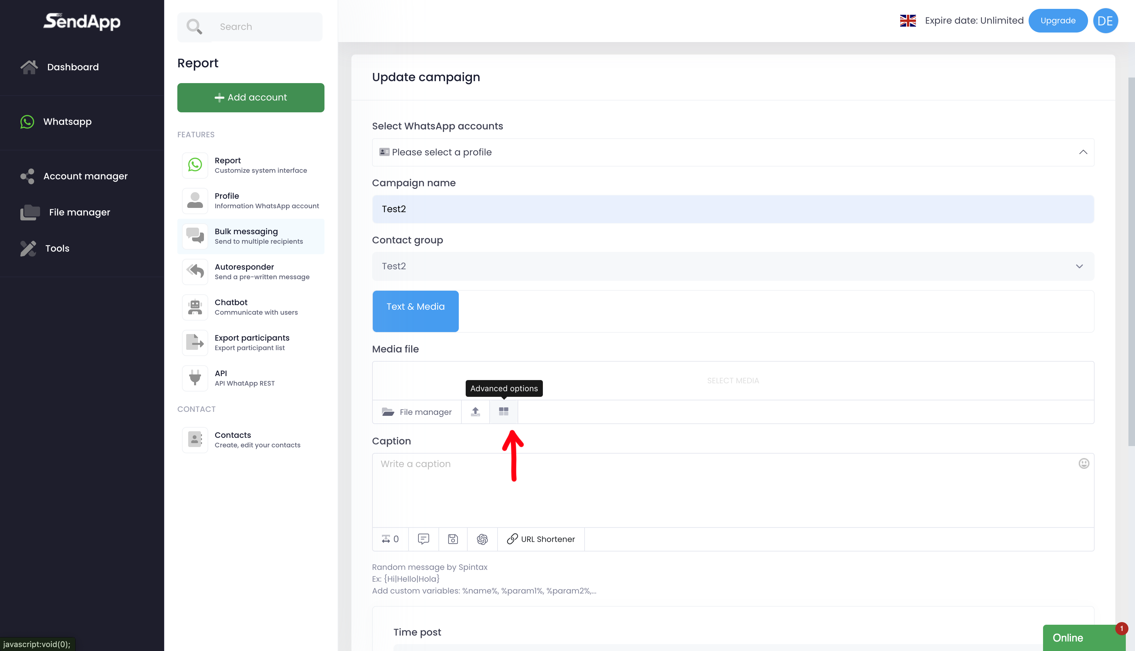Click the save caption floppy-disk icon
This screenshot has width=1135, height=651.
(452, 539)
